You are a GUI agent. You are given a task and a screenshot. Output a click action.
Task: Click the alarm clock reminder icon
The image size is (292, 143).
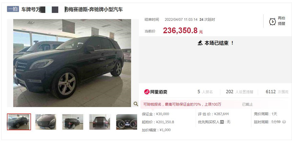(272, 22)
